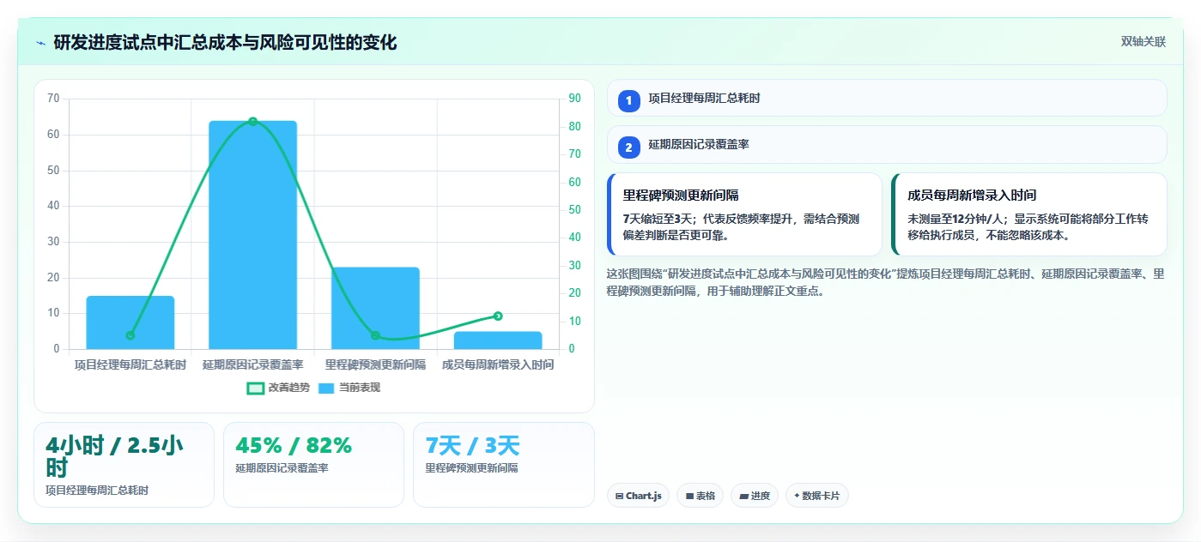Image resolution: width=1201 pixels, height=542 pixels.
Task: Click the 45% / 82% stat value
Action: click(294, 445)
